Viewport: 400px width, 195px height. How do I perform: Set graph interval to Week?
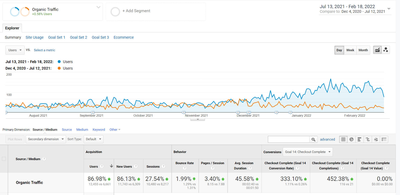pyautogui.click(x=350, y=50)
